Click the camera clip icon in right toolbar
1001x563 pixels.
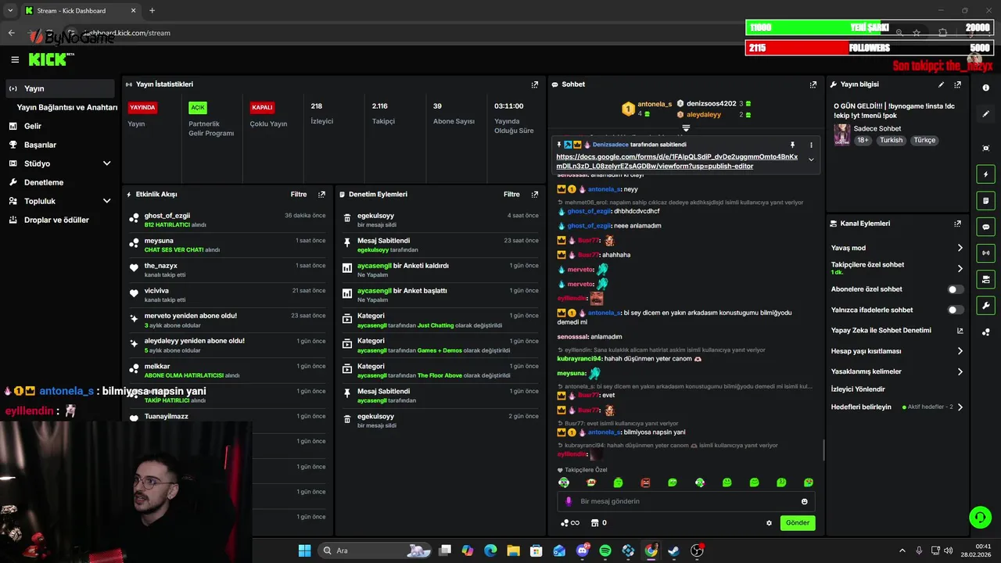[x=985, y=279]
